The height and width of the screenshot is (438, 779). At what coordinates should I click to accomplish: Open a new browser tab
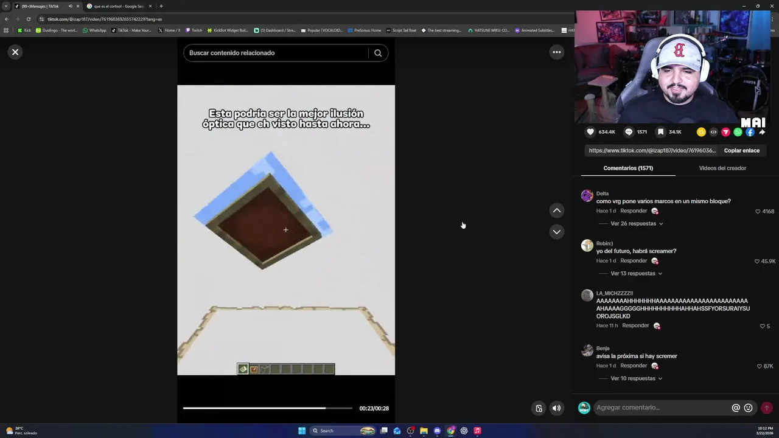(161, 6)
